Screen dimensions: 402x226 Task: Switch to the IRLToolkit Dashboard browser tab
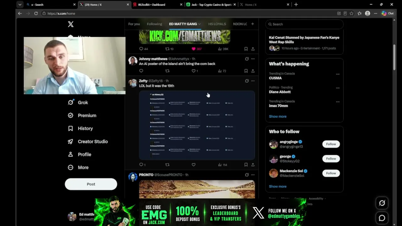pos(158,5)
